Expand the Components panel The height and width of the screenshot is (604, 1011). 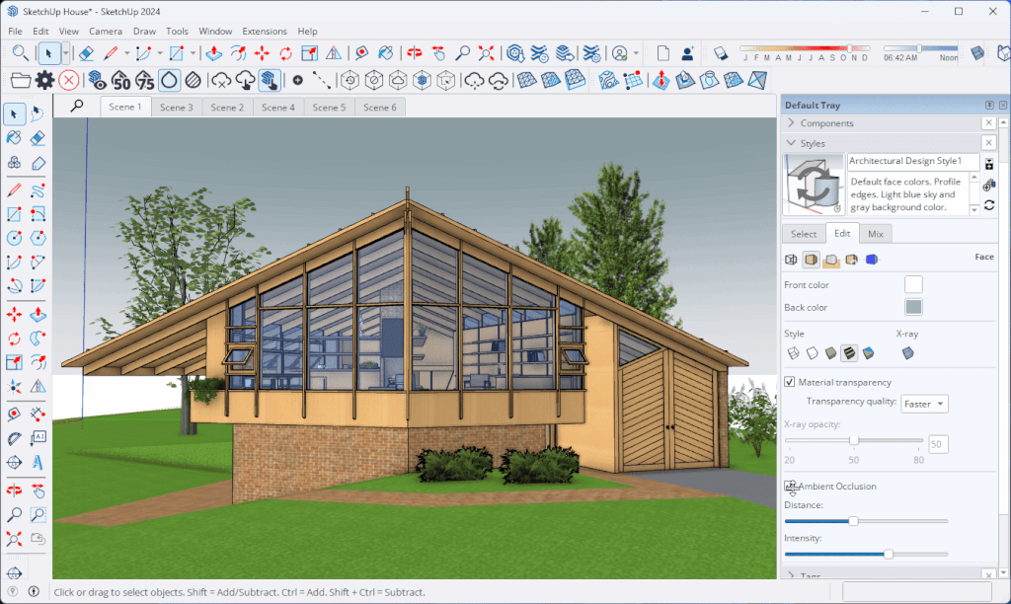click(x=790, y=122)
